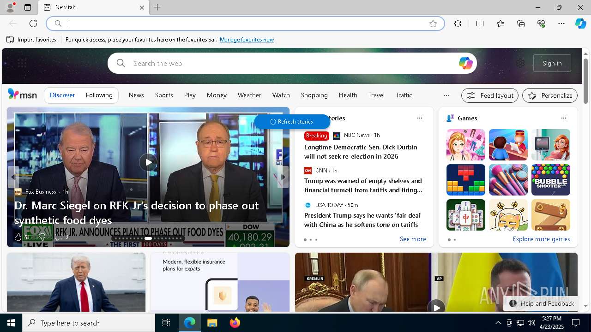Open the block puzzle game thumbnail
This screenshot has height=332, width=591.
point(465,180)
